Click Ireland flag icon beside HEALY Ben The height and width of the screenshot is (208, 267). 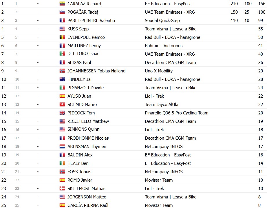click(x=62, y=163)
